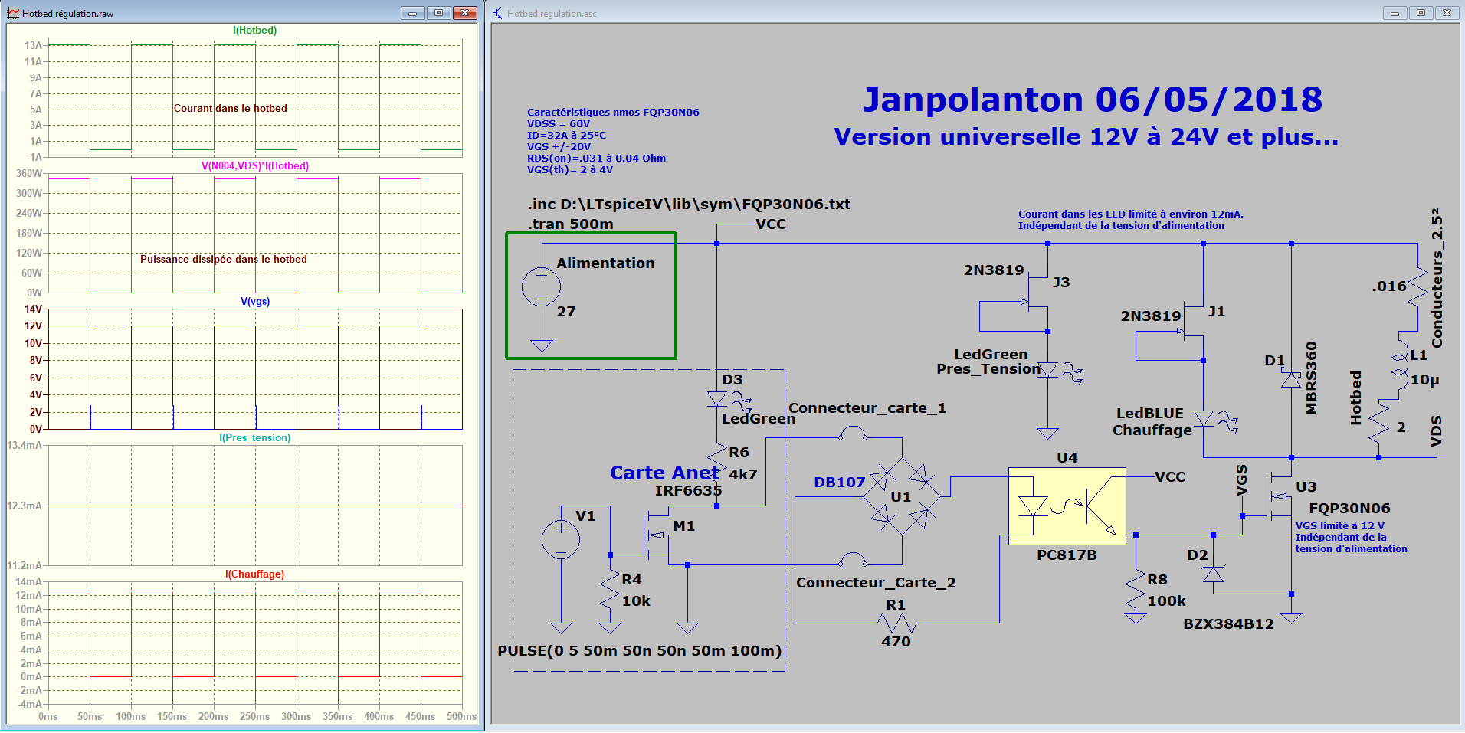Select the L1 inductor symbol
This screenshot has width=1465, height=733.
click(1401, 365)
